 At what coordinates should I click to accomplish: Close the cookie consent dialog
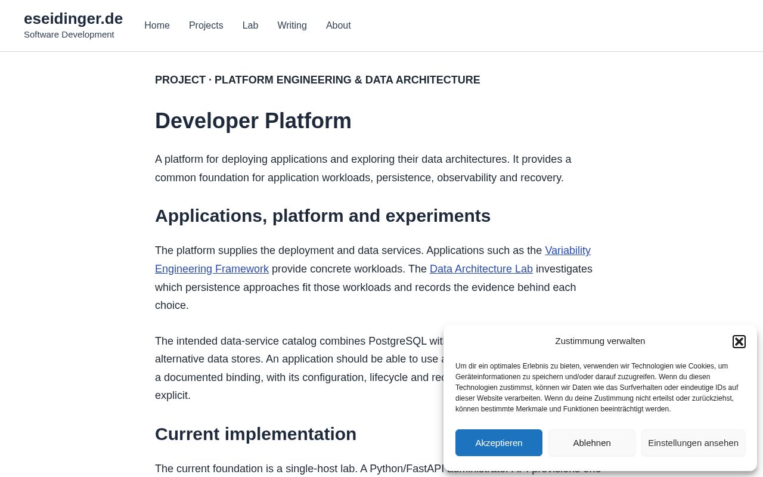(739, 342)
